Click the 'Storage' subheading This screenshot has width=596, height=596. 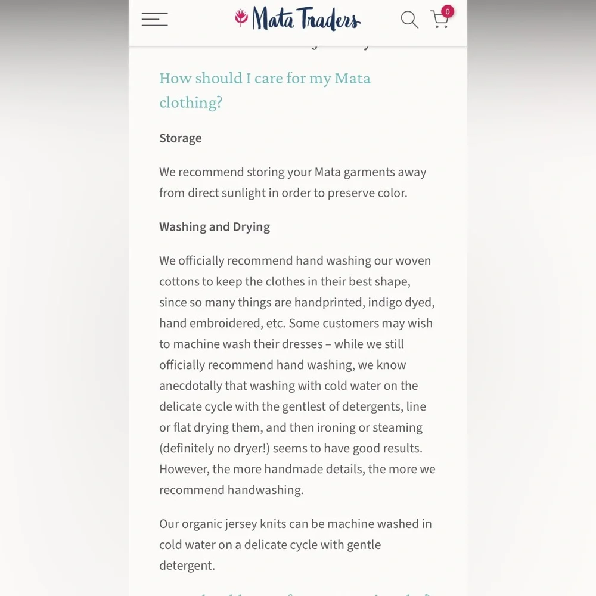point(181,138)
